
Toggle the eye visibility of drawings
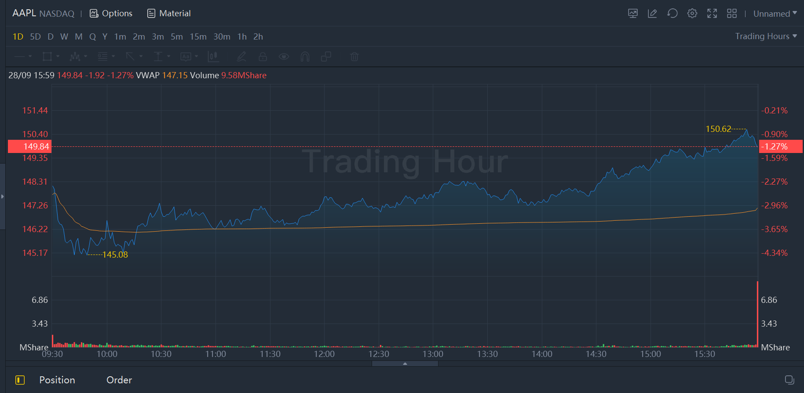pos(284,57)
